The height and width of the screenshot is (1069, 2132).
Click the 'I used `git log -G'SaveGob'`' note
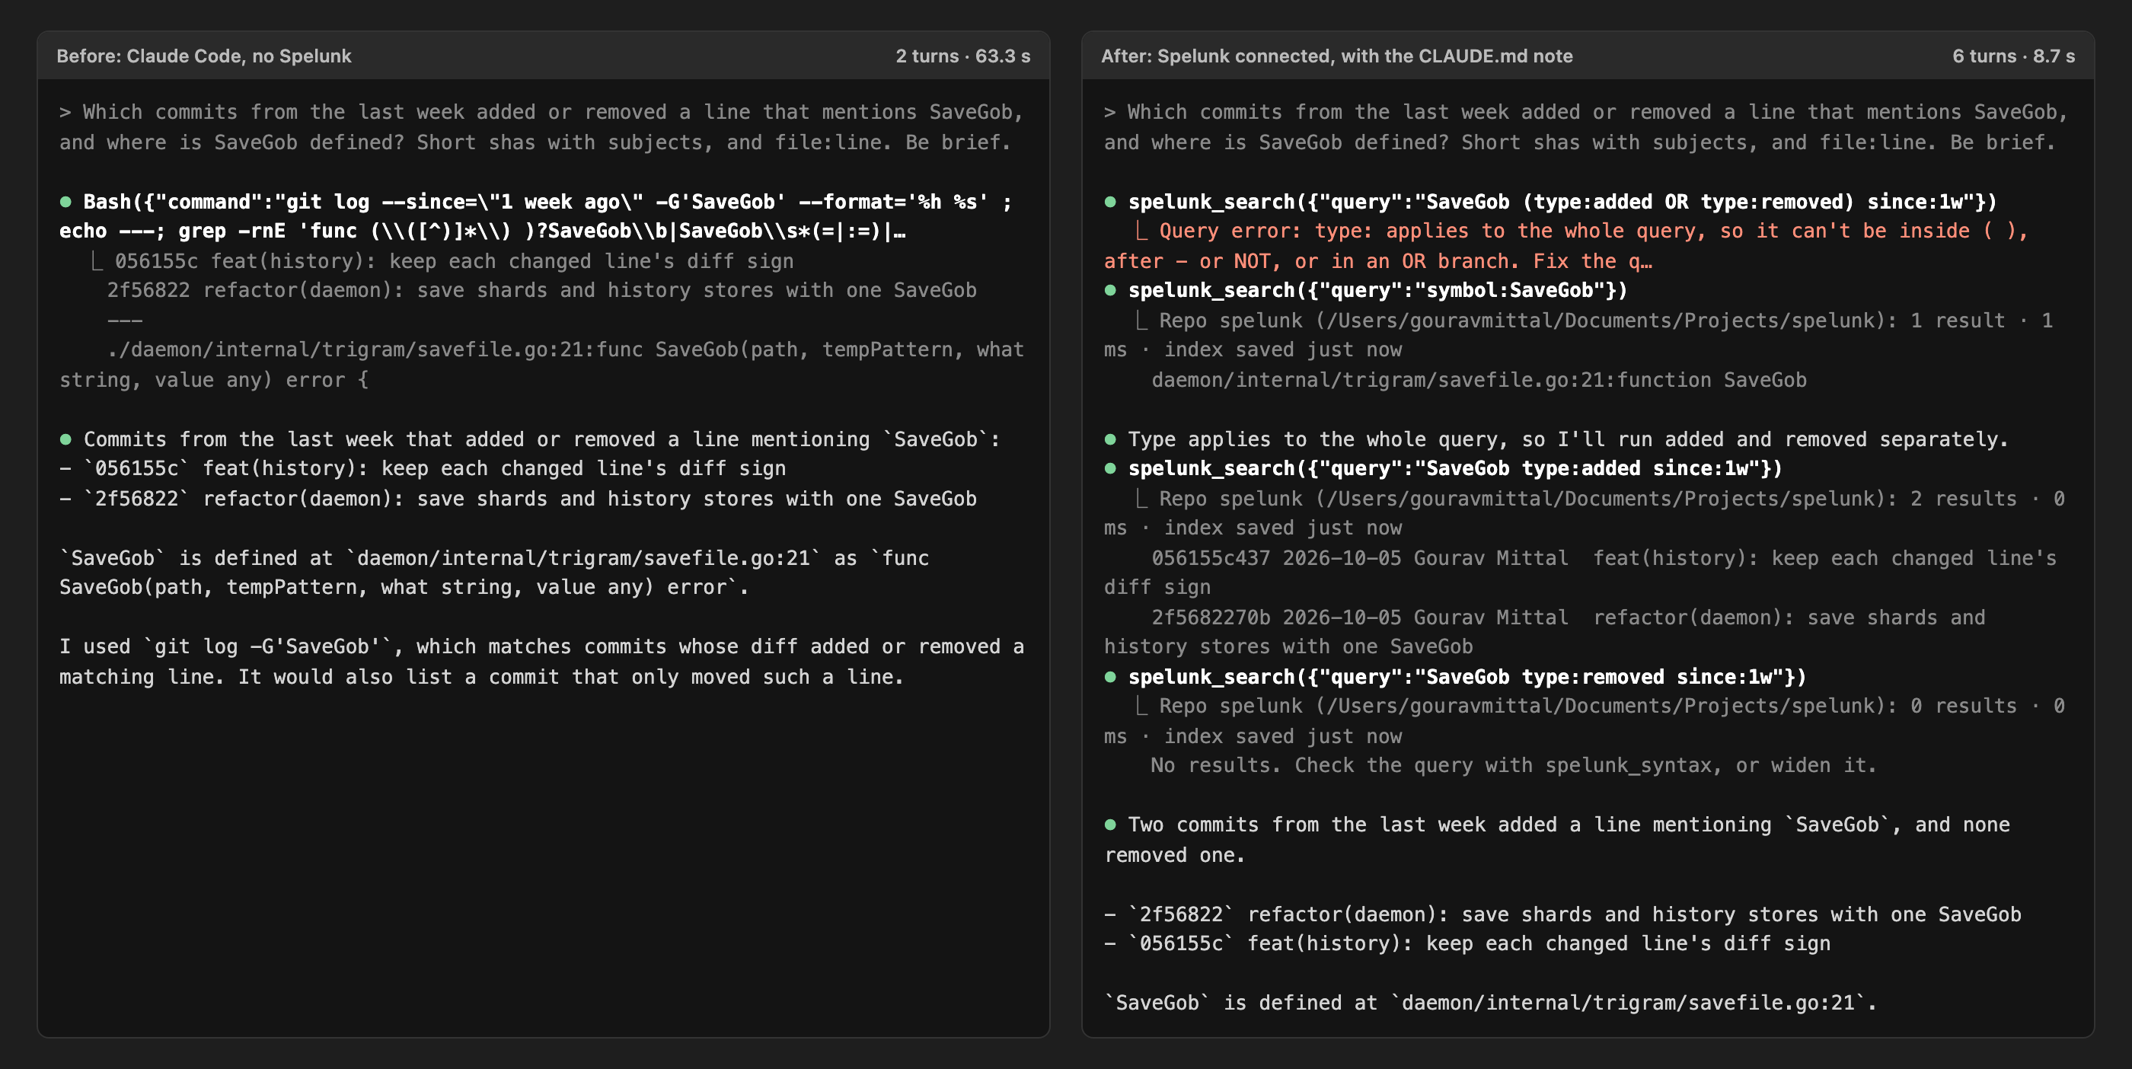(541, 662)
